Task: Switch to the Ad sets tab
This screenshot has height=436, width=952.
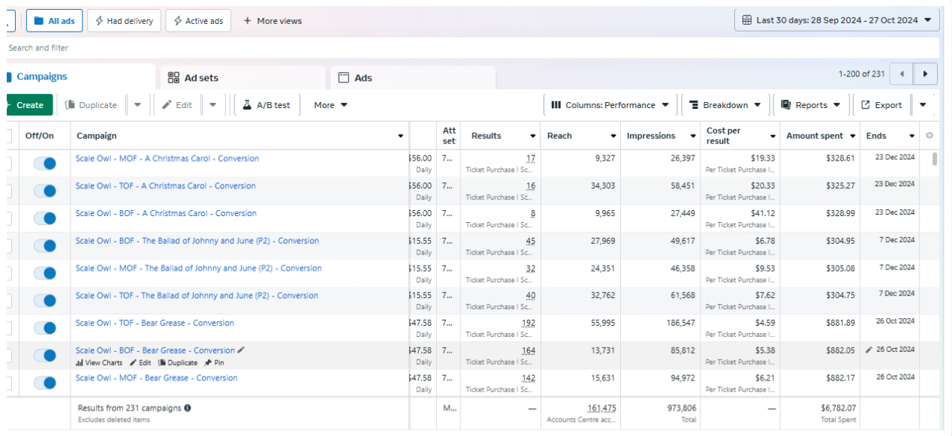Action: coord(243,78)
